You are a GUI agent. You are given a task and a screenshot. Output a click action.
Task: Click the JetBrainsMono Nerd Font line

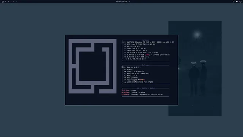pos(140,82)
